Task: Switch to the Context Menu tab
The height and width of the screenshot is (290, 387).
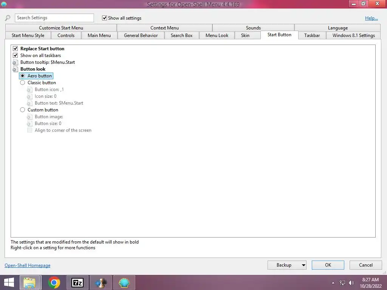Action: tap(165, 28)
